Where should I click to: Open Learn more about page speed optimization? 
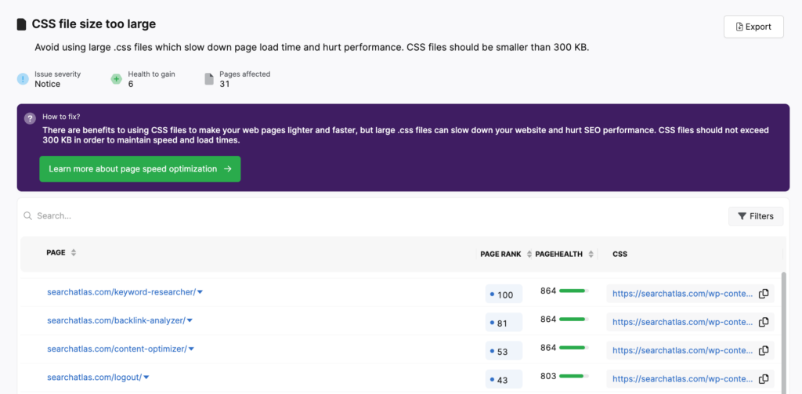pos(139,168)
